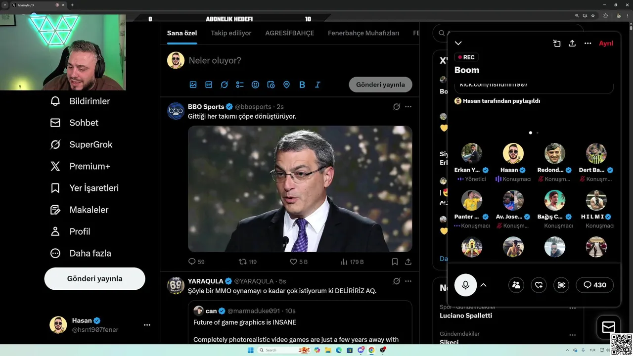Screen dimensions: 633x356
Task: Share the BBO Sports post
Action: [408, 262]
